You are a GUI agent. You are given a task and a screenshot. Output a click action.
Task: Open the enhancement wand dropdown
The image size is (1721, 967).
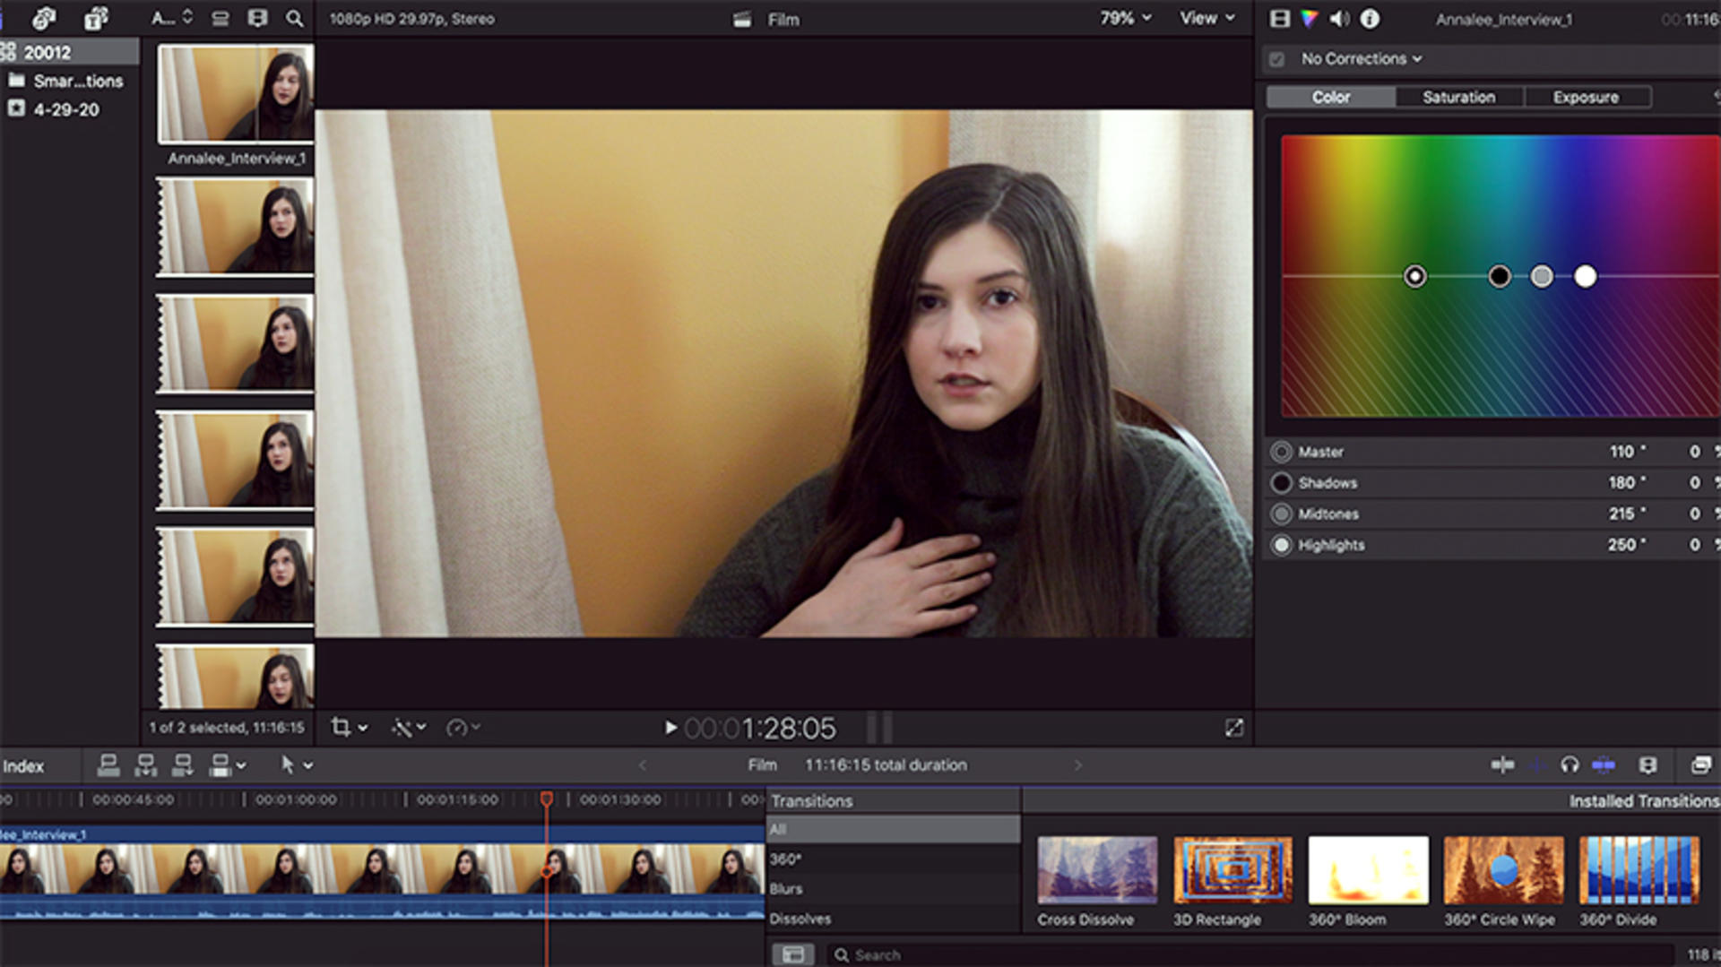409,728
